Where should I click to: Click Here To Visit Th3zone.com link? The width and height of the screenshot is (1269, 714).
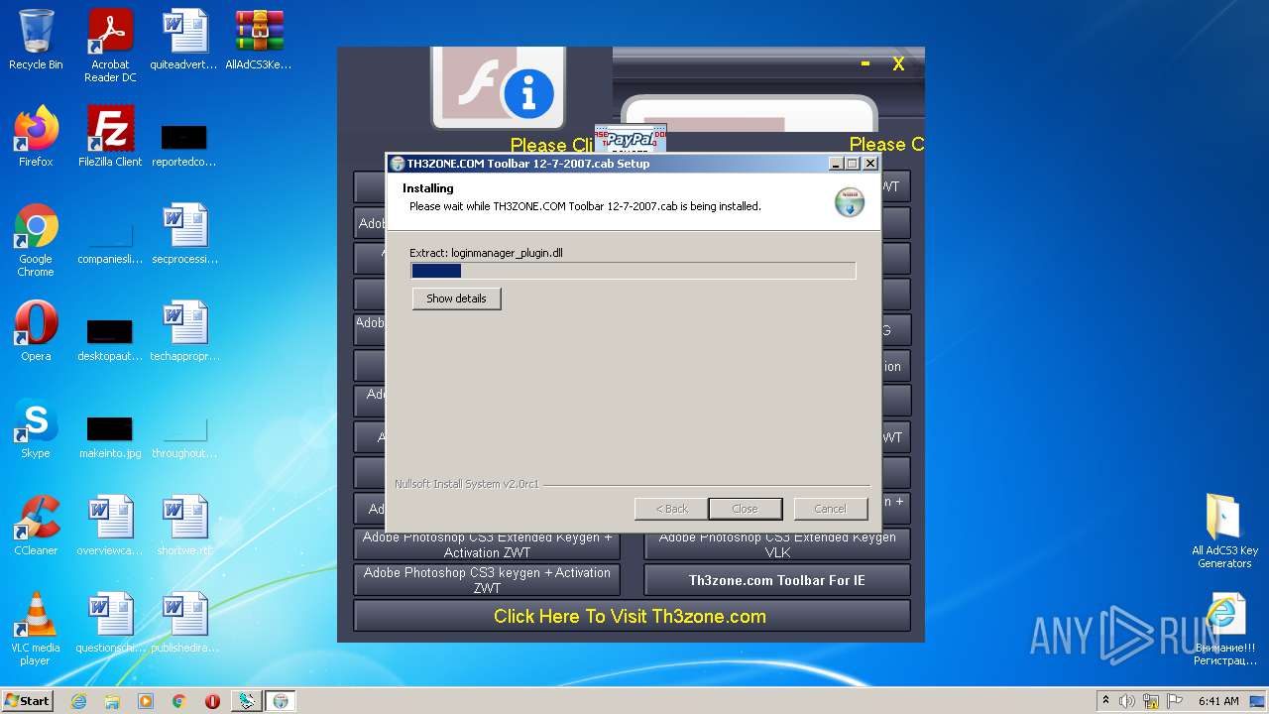[x=632, y=616]
